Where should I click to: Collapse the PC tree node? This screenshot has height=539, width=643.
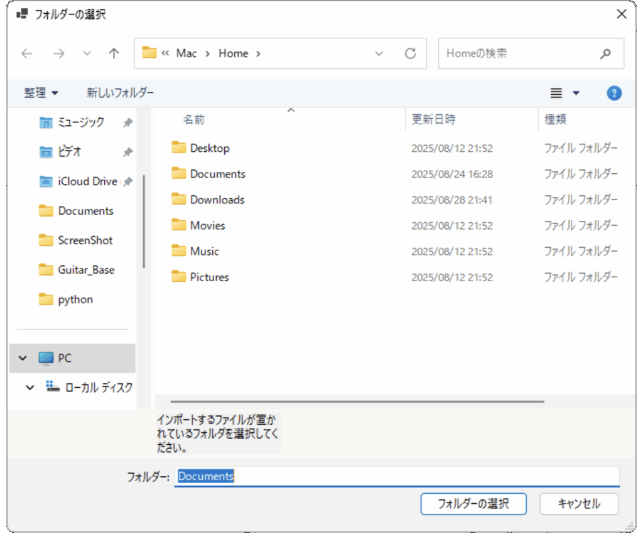coord(23,358)
